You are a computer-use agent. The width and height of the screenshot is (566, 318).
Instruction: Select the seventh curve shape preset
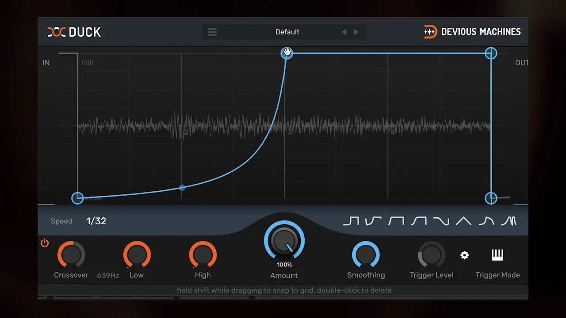click(x=486, y=221)
